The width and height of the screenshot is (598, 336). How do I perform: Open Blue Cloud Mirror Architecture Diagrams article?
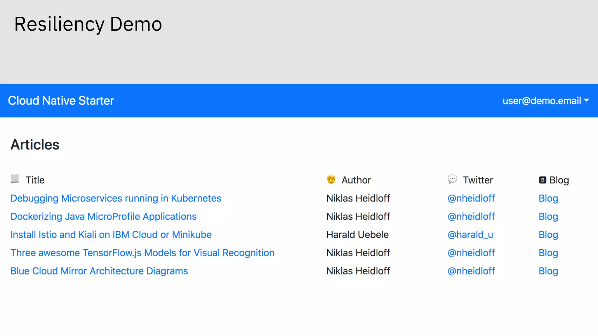coord(99,271)
